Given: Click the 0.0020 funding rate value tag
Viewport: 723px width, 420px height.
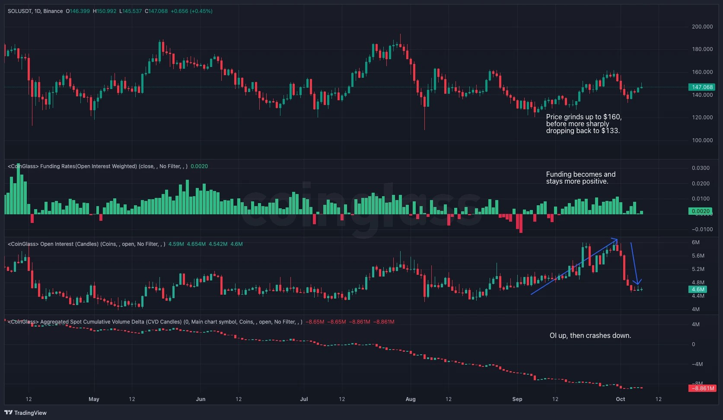Looking at the screenshot, I should [701, 211].
